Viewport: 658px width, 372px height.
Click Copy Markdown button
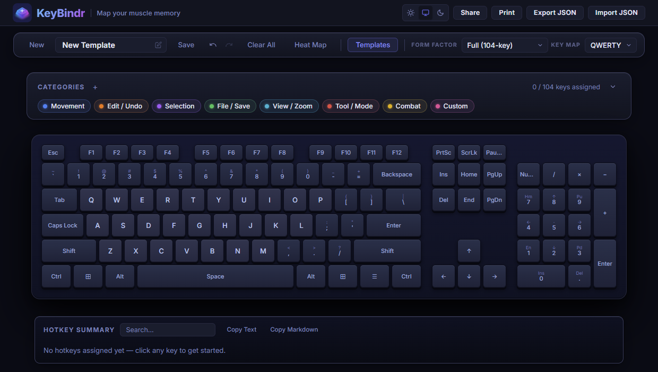tap(294, 329)
